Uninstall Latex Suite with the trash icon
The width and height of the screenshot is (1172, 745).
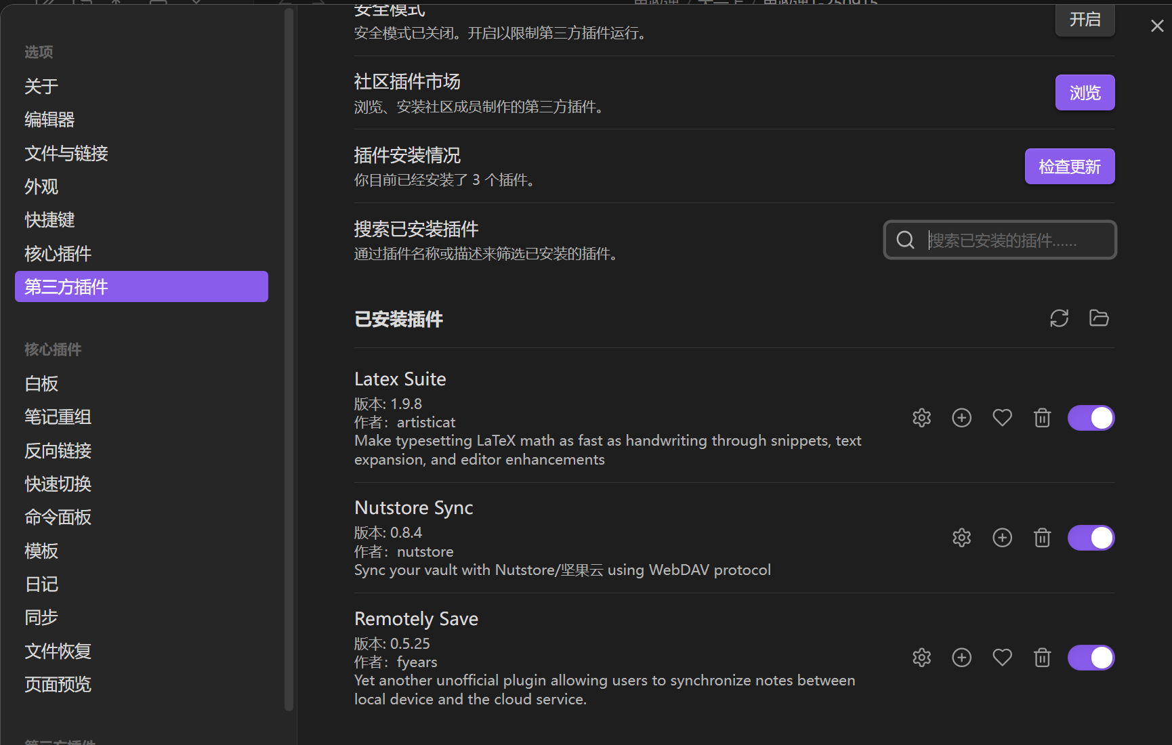(x=1042, y=418)
